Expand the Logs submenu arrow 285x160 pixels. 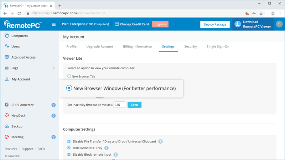point(54,68)
